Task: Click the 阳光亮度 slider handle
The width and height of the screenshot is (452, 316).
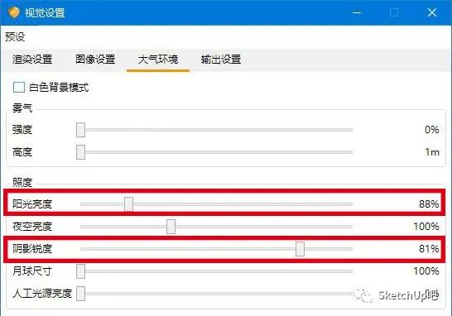Action: tap(128, 204)
